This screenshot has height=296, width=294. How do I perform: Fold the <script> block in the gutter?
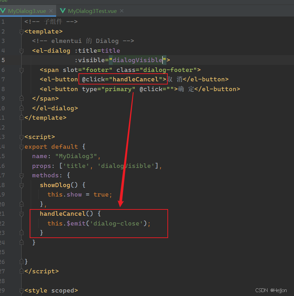[22, 137]
